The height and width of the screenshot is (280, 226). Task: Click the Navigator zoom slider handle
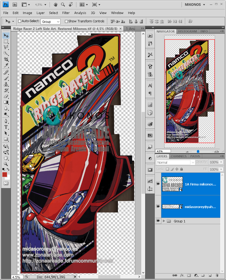pos(198,151)
